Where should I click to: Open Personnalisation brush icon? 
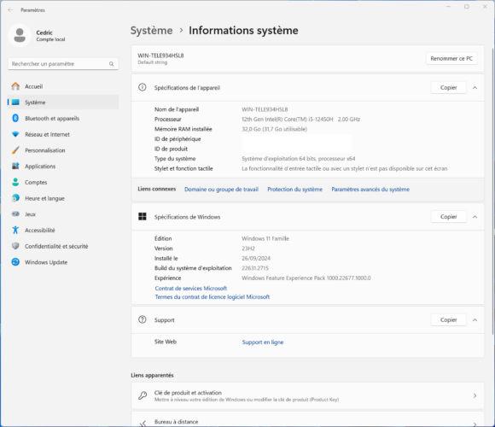coord(15,150)
